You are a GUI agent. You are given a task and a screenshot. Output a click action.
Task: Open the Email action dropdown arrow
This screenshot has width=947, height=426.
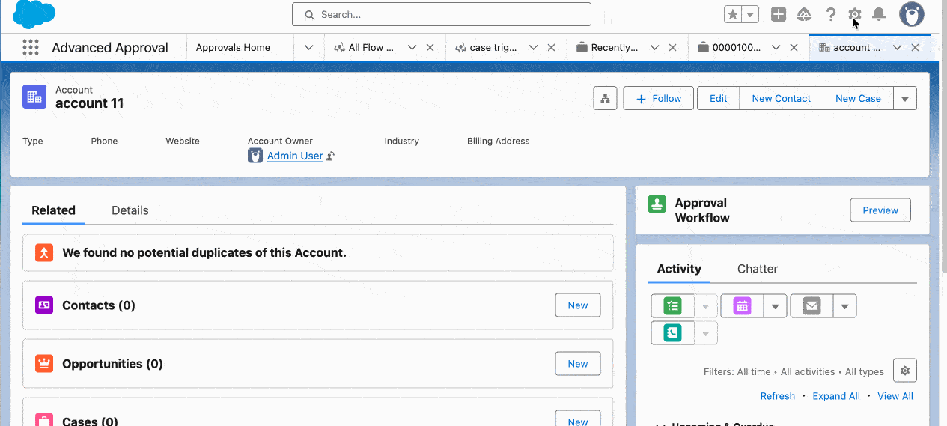pyautogui.click(x=845, y=306)
